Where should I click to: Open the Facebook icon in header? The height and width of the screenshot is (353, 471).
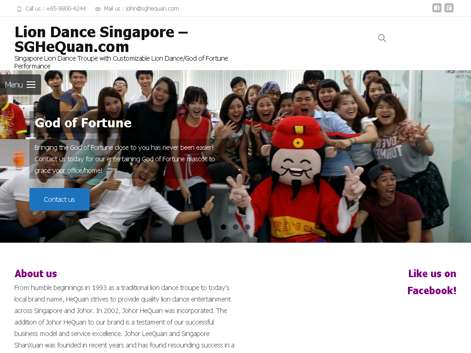[437, 8]
